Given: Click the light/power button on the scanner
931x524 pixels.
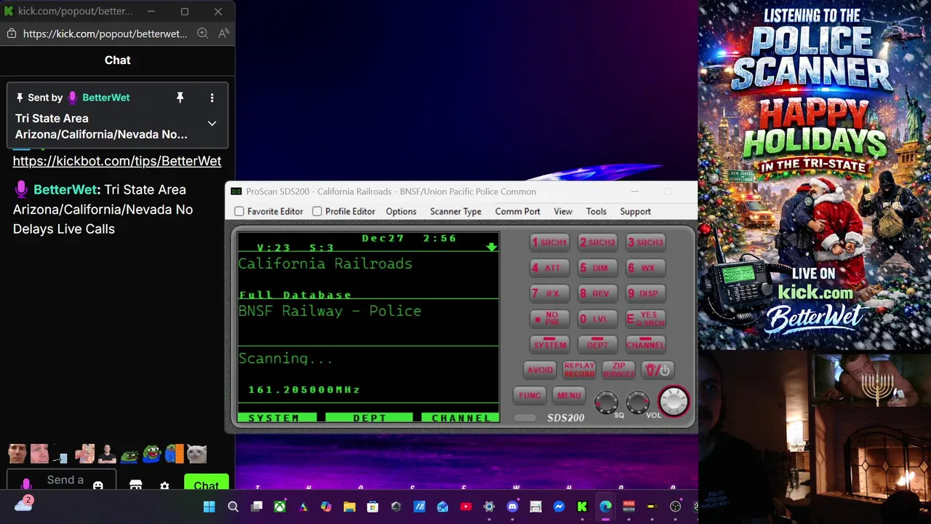Looking at the screenshot, I should (x=658, y=370).
